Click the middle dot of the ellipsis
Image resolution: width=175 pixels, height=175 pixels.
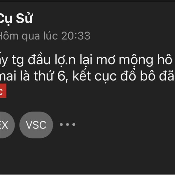coord(68,125)
